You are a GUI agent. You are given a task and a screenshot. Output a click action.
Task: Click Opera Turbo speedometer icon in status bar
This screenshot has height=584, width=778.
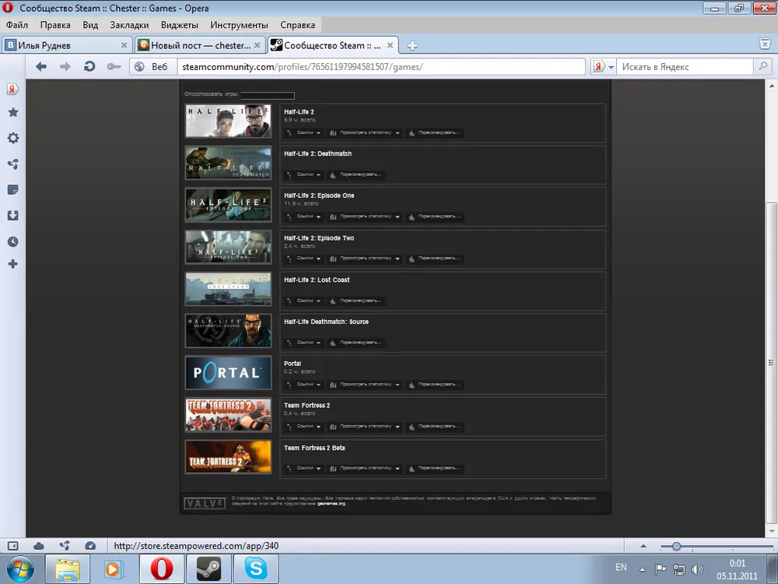pos(90,547)
